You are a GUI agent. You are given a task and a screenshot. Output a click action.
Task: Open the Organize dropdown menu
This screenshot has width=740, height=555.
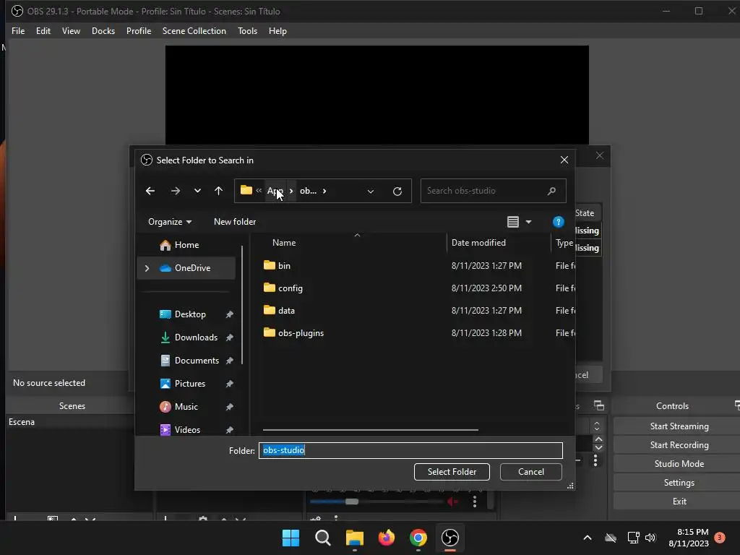click(x=169, y=222)
